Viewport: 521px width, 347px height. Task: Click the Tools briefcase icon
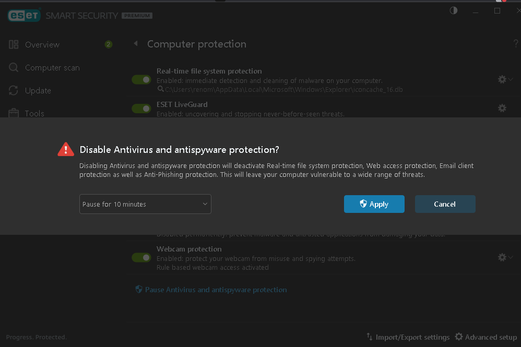pyautogui.click(x=14, y=113)
